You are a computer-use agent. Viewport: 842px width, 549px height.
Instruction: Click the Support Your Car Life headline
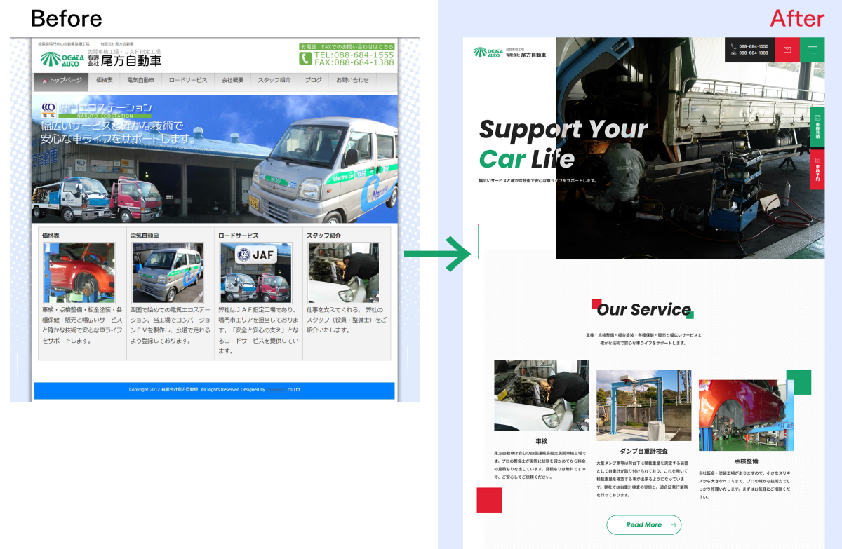pyautogui.click(x=563, y=144)
